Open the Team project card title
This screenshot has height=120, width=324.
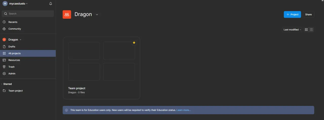pyautogui.click(x=77, y=88)
